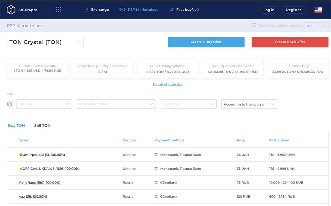
Task: Open seller OFFICIAL UKRAINE profile link
Action: [x=49, y=169]
